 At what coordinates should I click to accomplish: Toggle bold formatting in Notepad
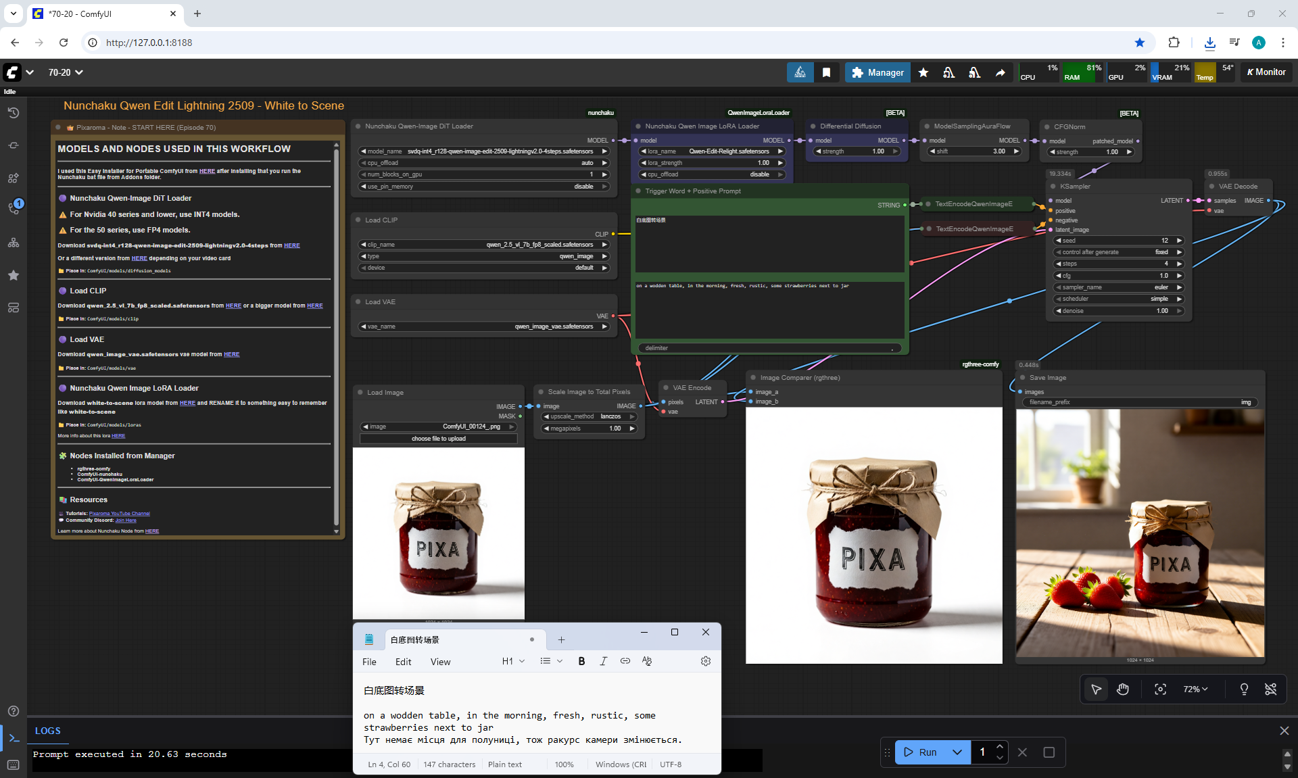point(581,661)
